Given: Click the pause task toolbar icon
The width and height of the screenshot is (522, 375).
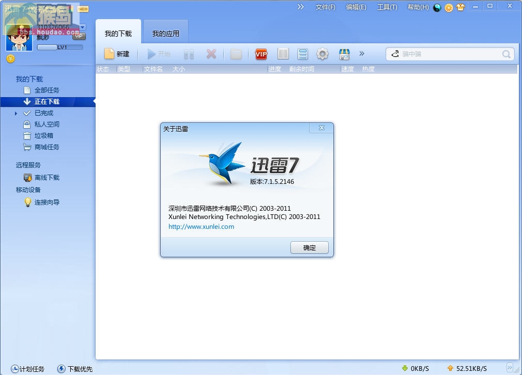Looking at the screenshot, I should click(x=189, y=54).
